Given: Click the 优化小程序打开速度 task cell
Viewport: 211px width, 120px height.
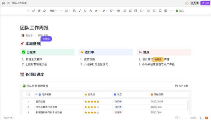Looking at the screenshot, I should pos(59,107).
